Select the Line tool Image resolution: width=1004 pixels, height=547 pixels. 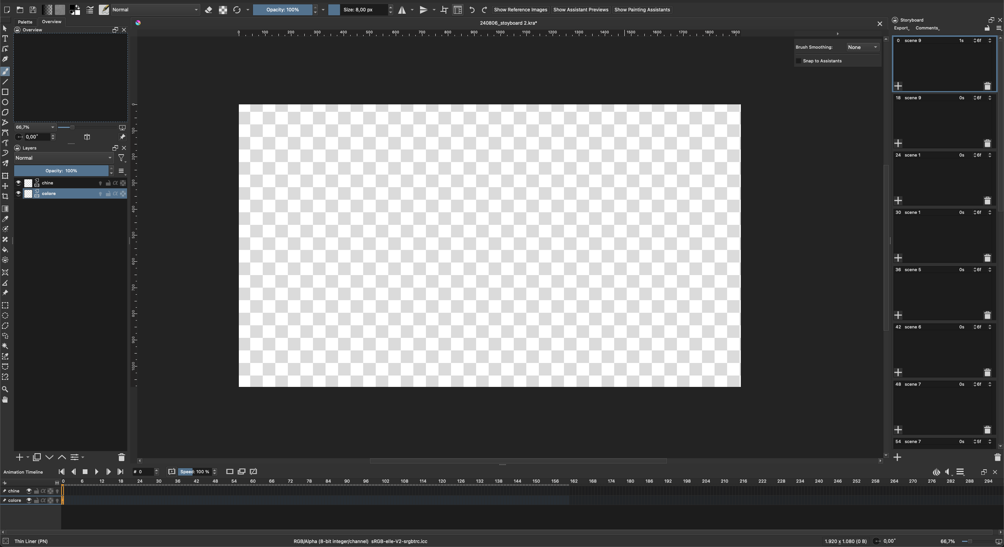5,82
